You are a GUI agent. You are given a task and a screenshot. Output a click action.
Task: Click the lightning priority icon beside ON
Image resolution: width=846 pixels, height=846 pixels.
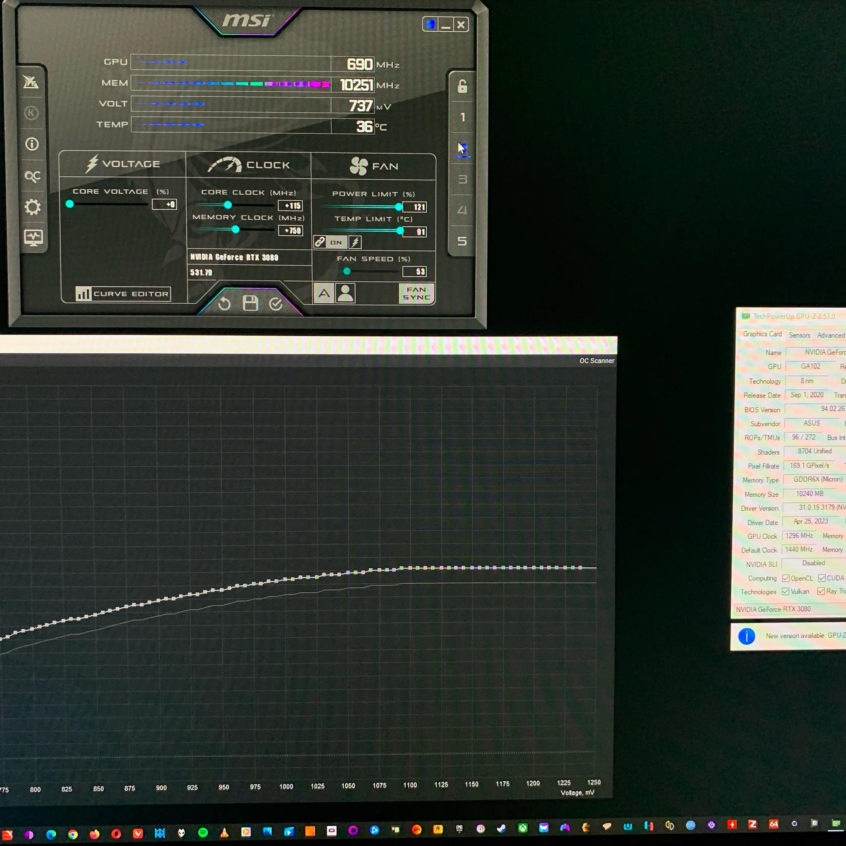click(x=355, y=242)
